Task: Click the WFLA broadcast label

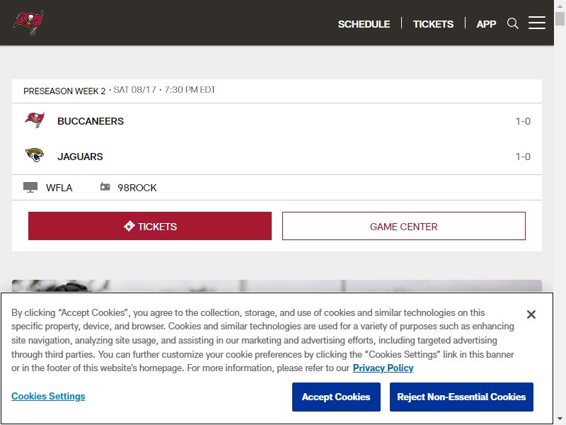Action: pyautogui.click(x=59, y=188)
